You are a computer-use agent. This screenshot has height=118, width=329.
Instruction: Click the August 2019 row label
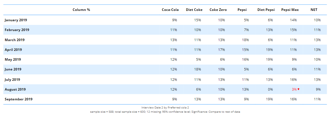coord(15,89)
